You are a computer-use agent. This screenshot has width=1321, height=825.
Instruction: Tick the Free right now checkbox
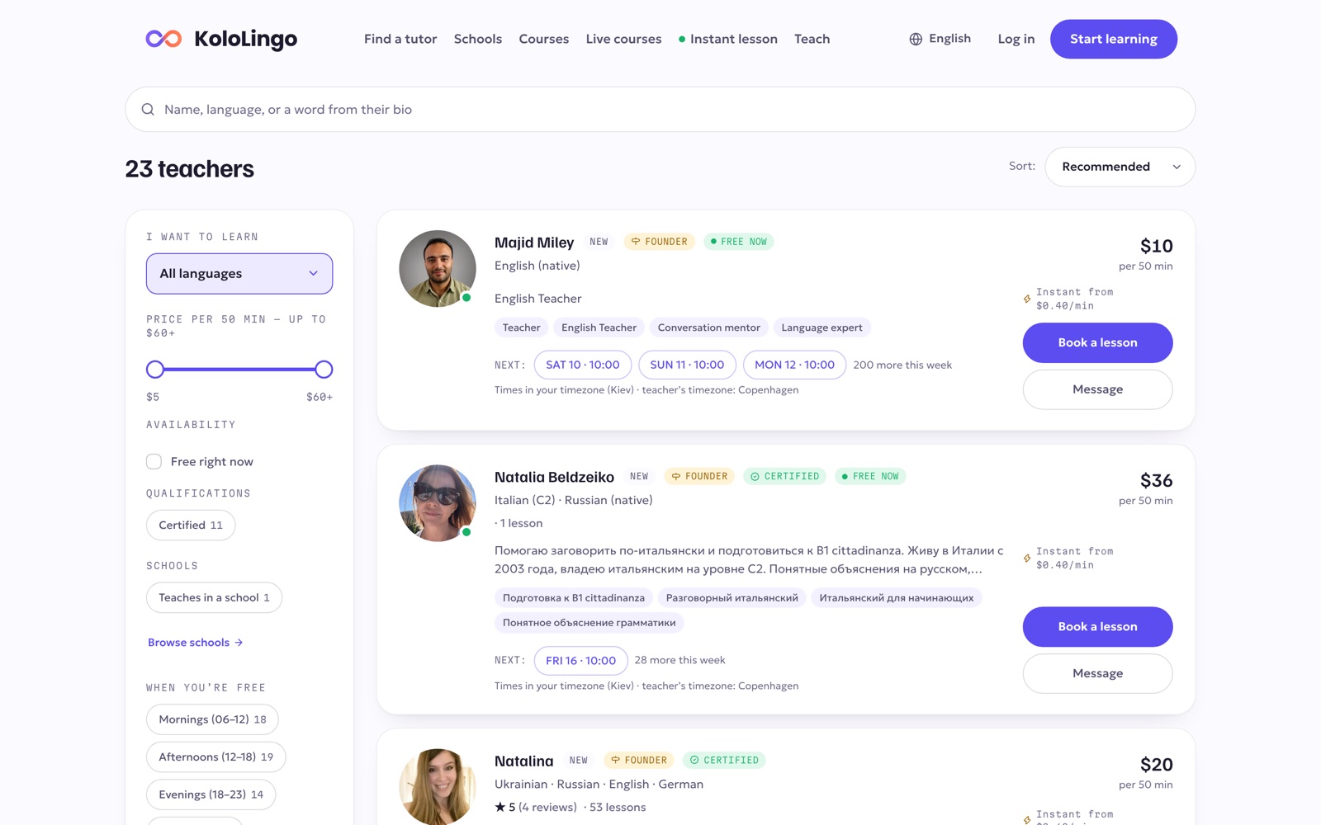154,461
